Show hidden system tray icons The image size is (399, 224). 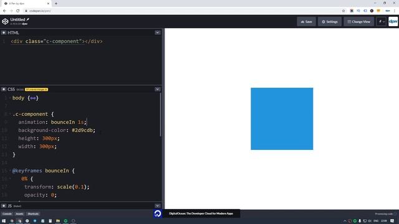(x=345, y=221)
